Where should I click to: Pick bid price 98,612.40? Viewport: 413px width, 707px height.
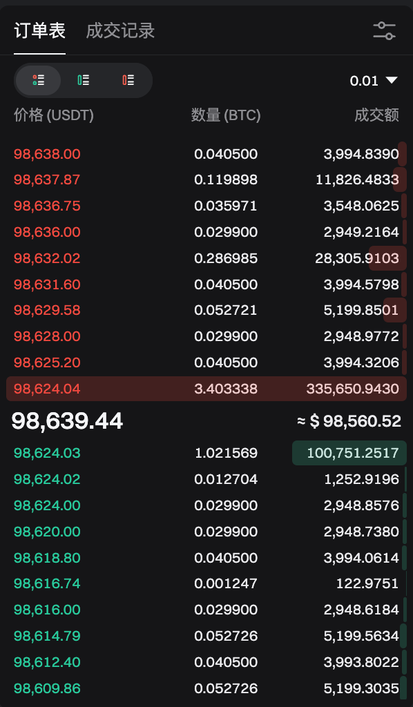(x=47, y=662)
